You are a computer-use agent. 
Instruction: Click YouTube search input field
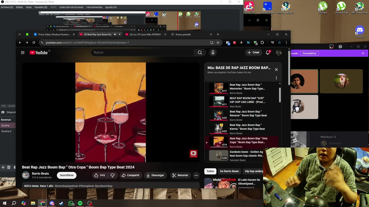143,52
